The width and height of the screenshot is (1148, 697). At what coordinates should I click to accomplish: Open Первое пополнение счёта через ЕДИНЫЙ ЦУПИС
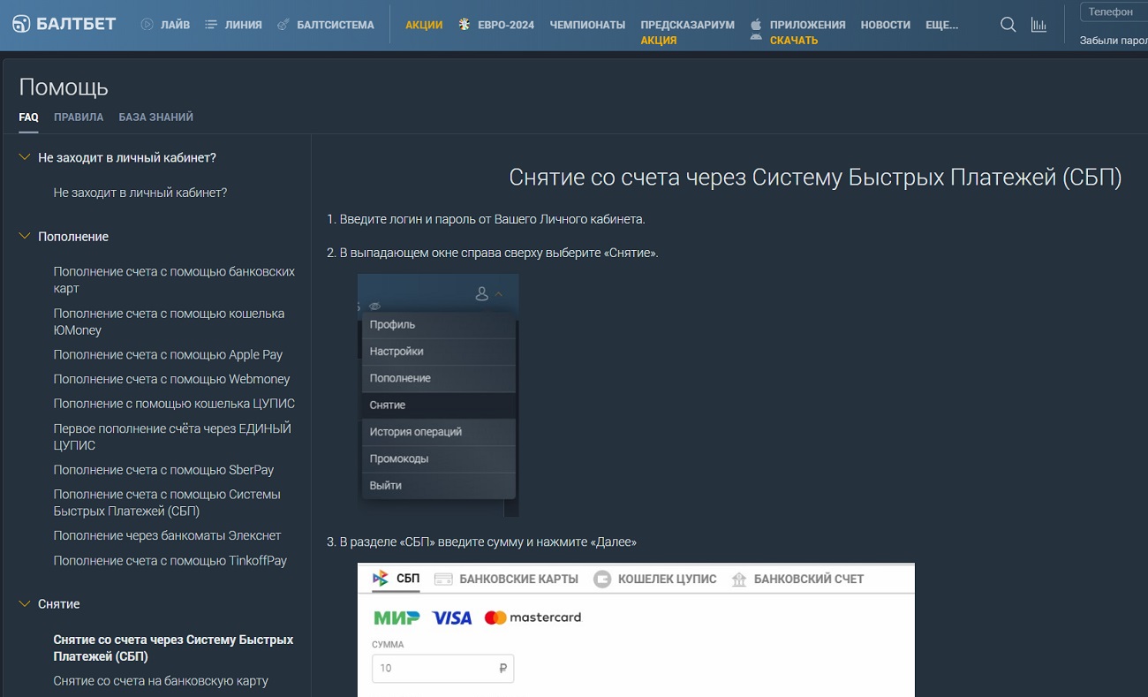tap(172, 436)
